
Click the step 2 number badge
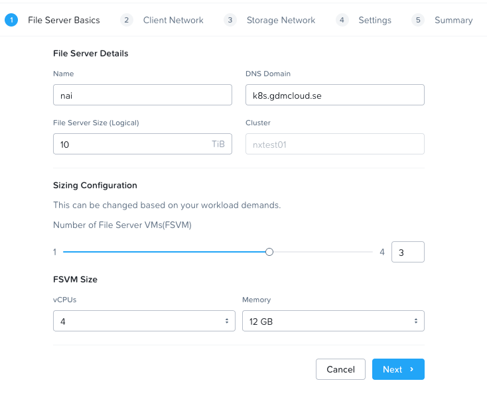tap(127, 20)
